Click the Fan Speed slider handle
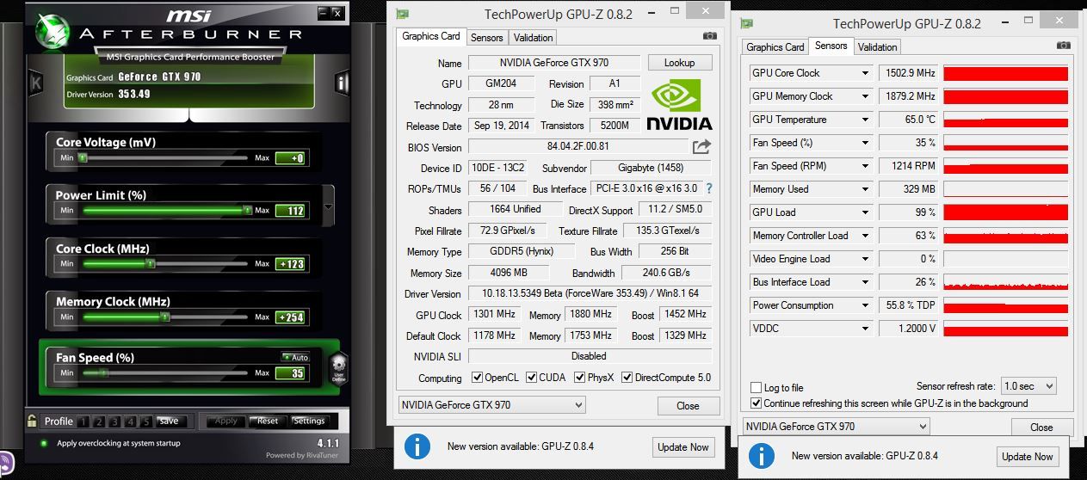 [103, 373]
